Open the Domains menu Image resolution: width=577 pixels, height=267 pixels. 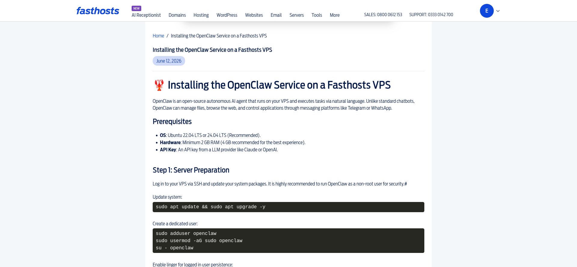click(177, 15)
